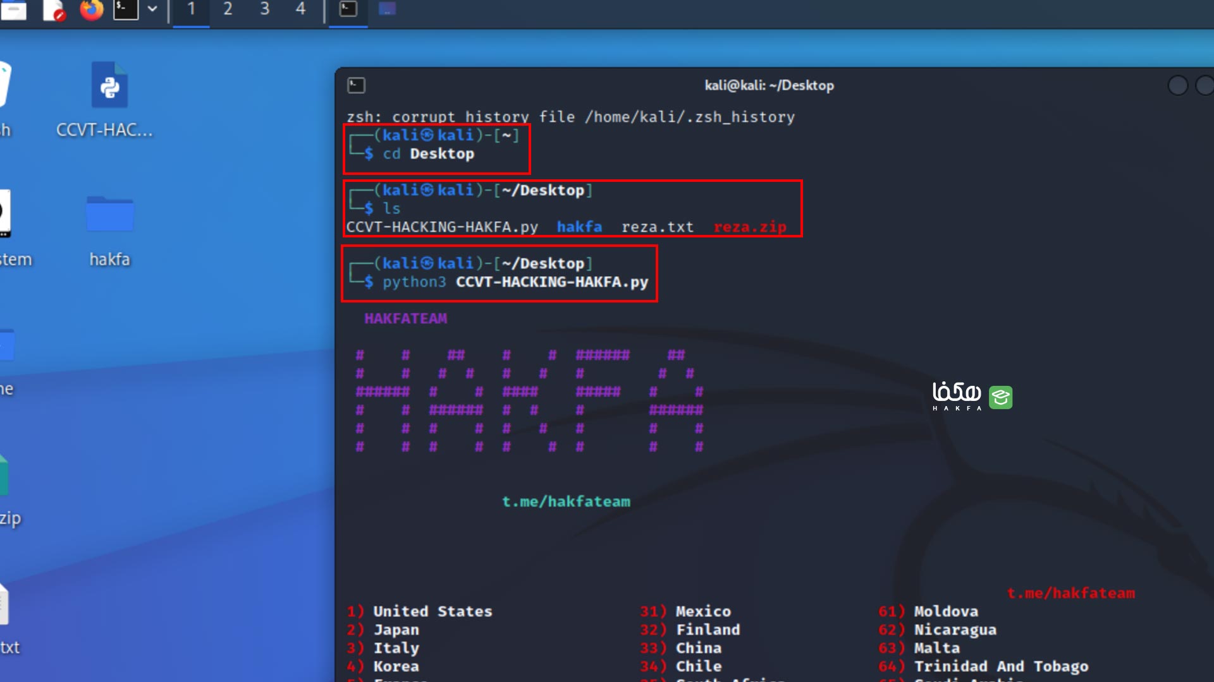The width and height of the screenshot is (1214, 682).
Task: Click the reza.txt file name in terminal
Action: click(658, 227)
